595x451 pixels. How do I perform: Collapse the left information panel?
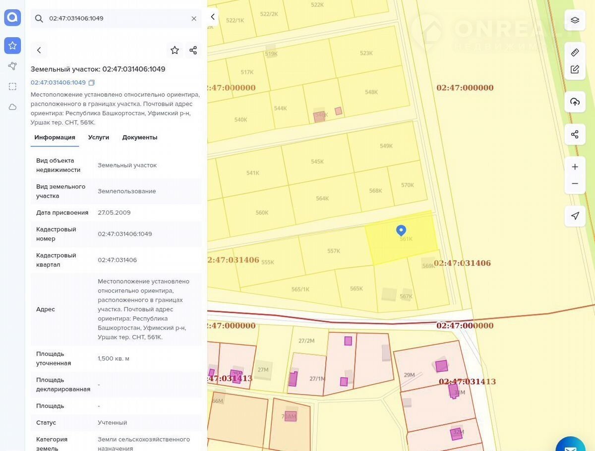(213, 17)
